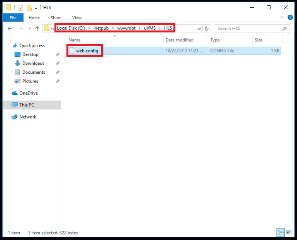This screenshot has width=297, height=240.
Task: Open the recent locations dropdown arrow
Action: click(x=30, y=29)
